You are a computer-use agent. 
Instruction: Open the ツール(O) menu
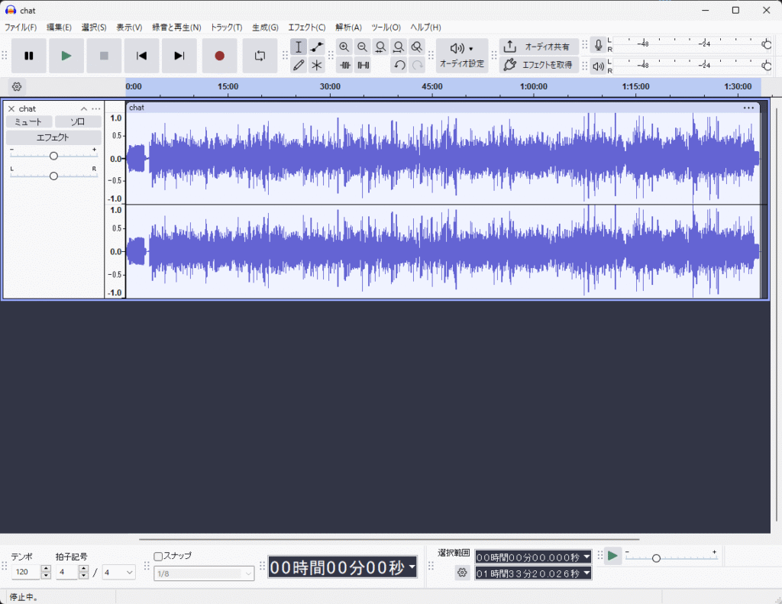[x=386, y=27]
